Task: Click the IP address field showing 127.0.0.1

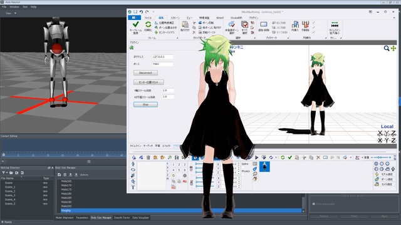Action: click(163, 57)
